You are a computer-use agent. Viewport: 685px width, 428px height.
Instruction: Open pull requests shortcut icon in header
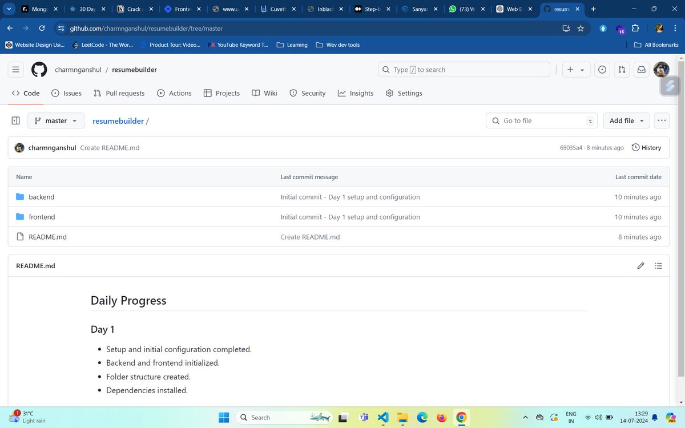click(622, 70)
